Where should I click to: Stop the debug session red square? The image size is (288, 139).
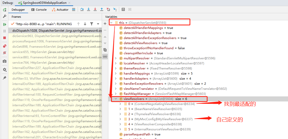5,38
